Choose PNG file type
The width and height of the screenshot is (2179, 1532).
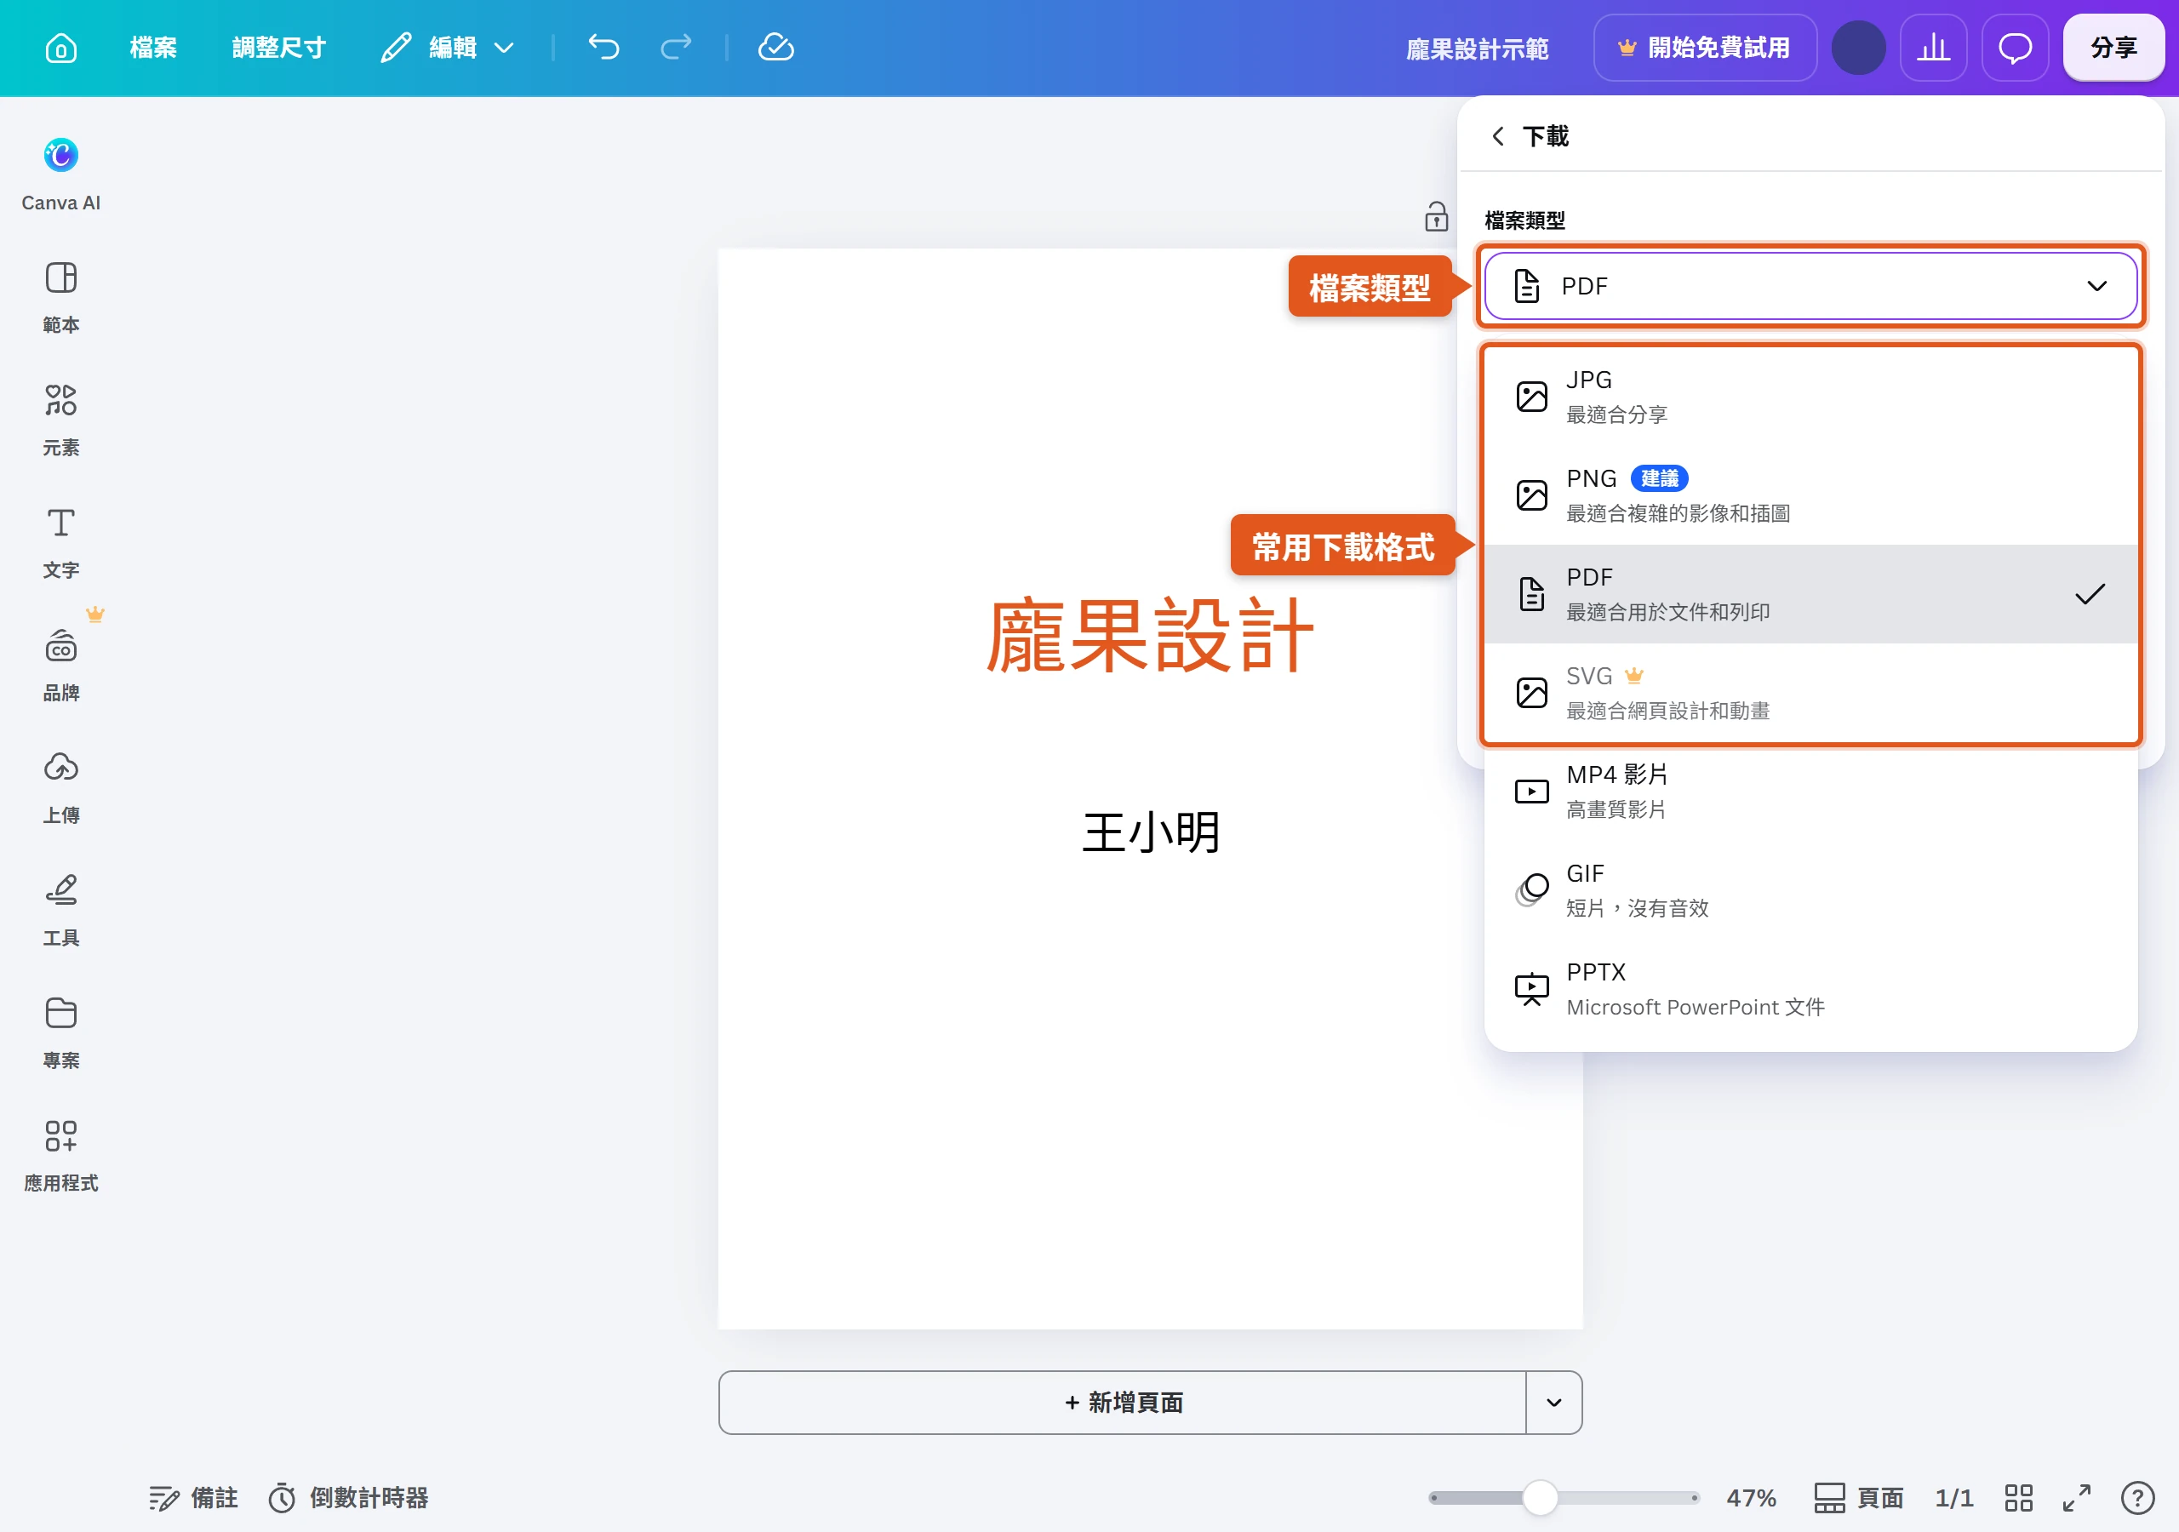point(1810,495)
